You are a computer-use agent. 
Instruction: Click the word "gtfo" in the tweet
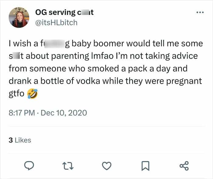pyautogui.click(x=16, y=94)
